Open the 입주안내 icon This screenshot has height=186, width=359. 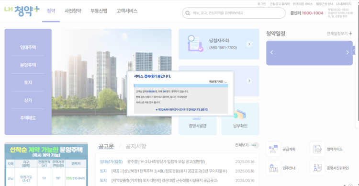pos(273,168)
